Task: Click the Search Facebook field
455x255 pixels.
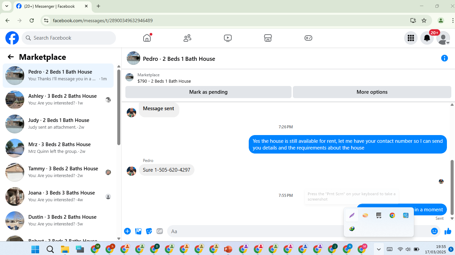Action: (69, 38)
